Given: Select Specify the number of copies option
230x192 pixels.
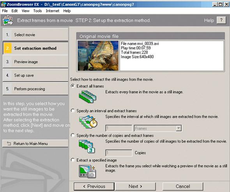Looking at the screenshot, I should [73, 135].
